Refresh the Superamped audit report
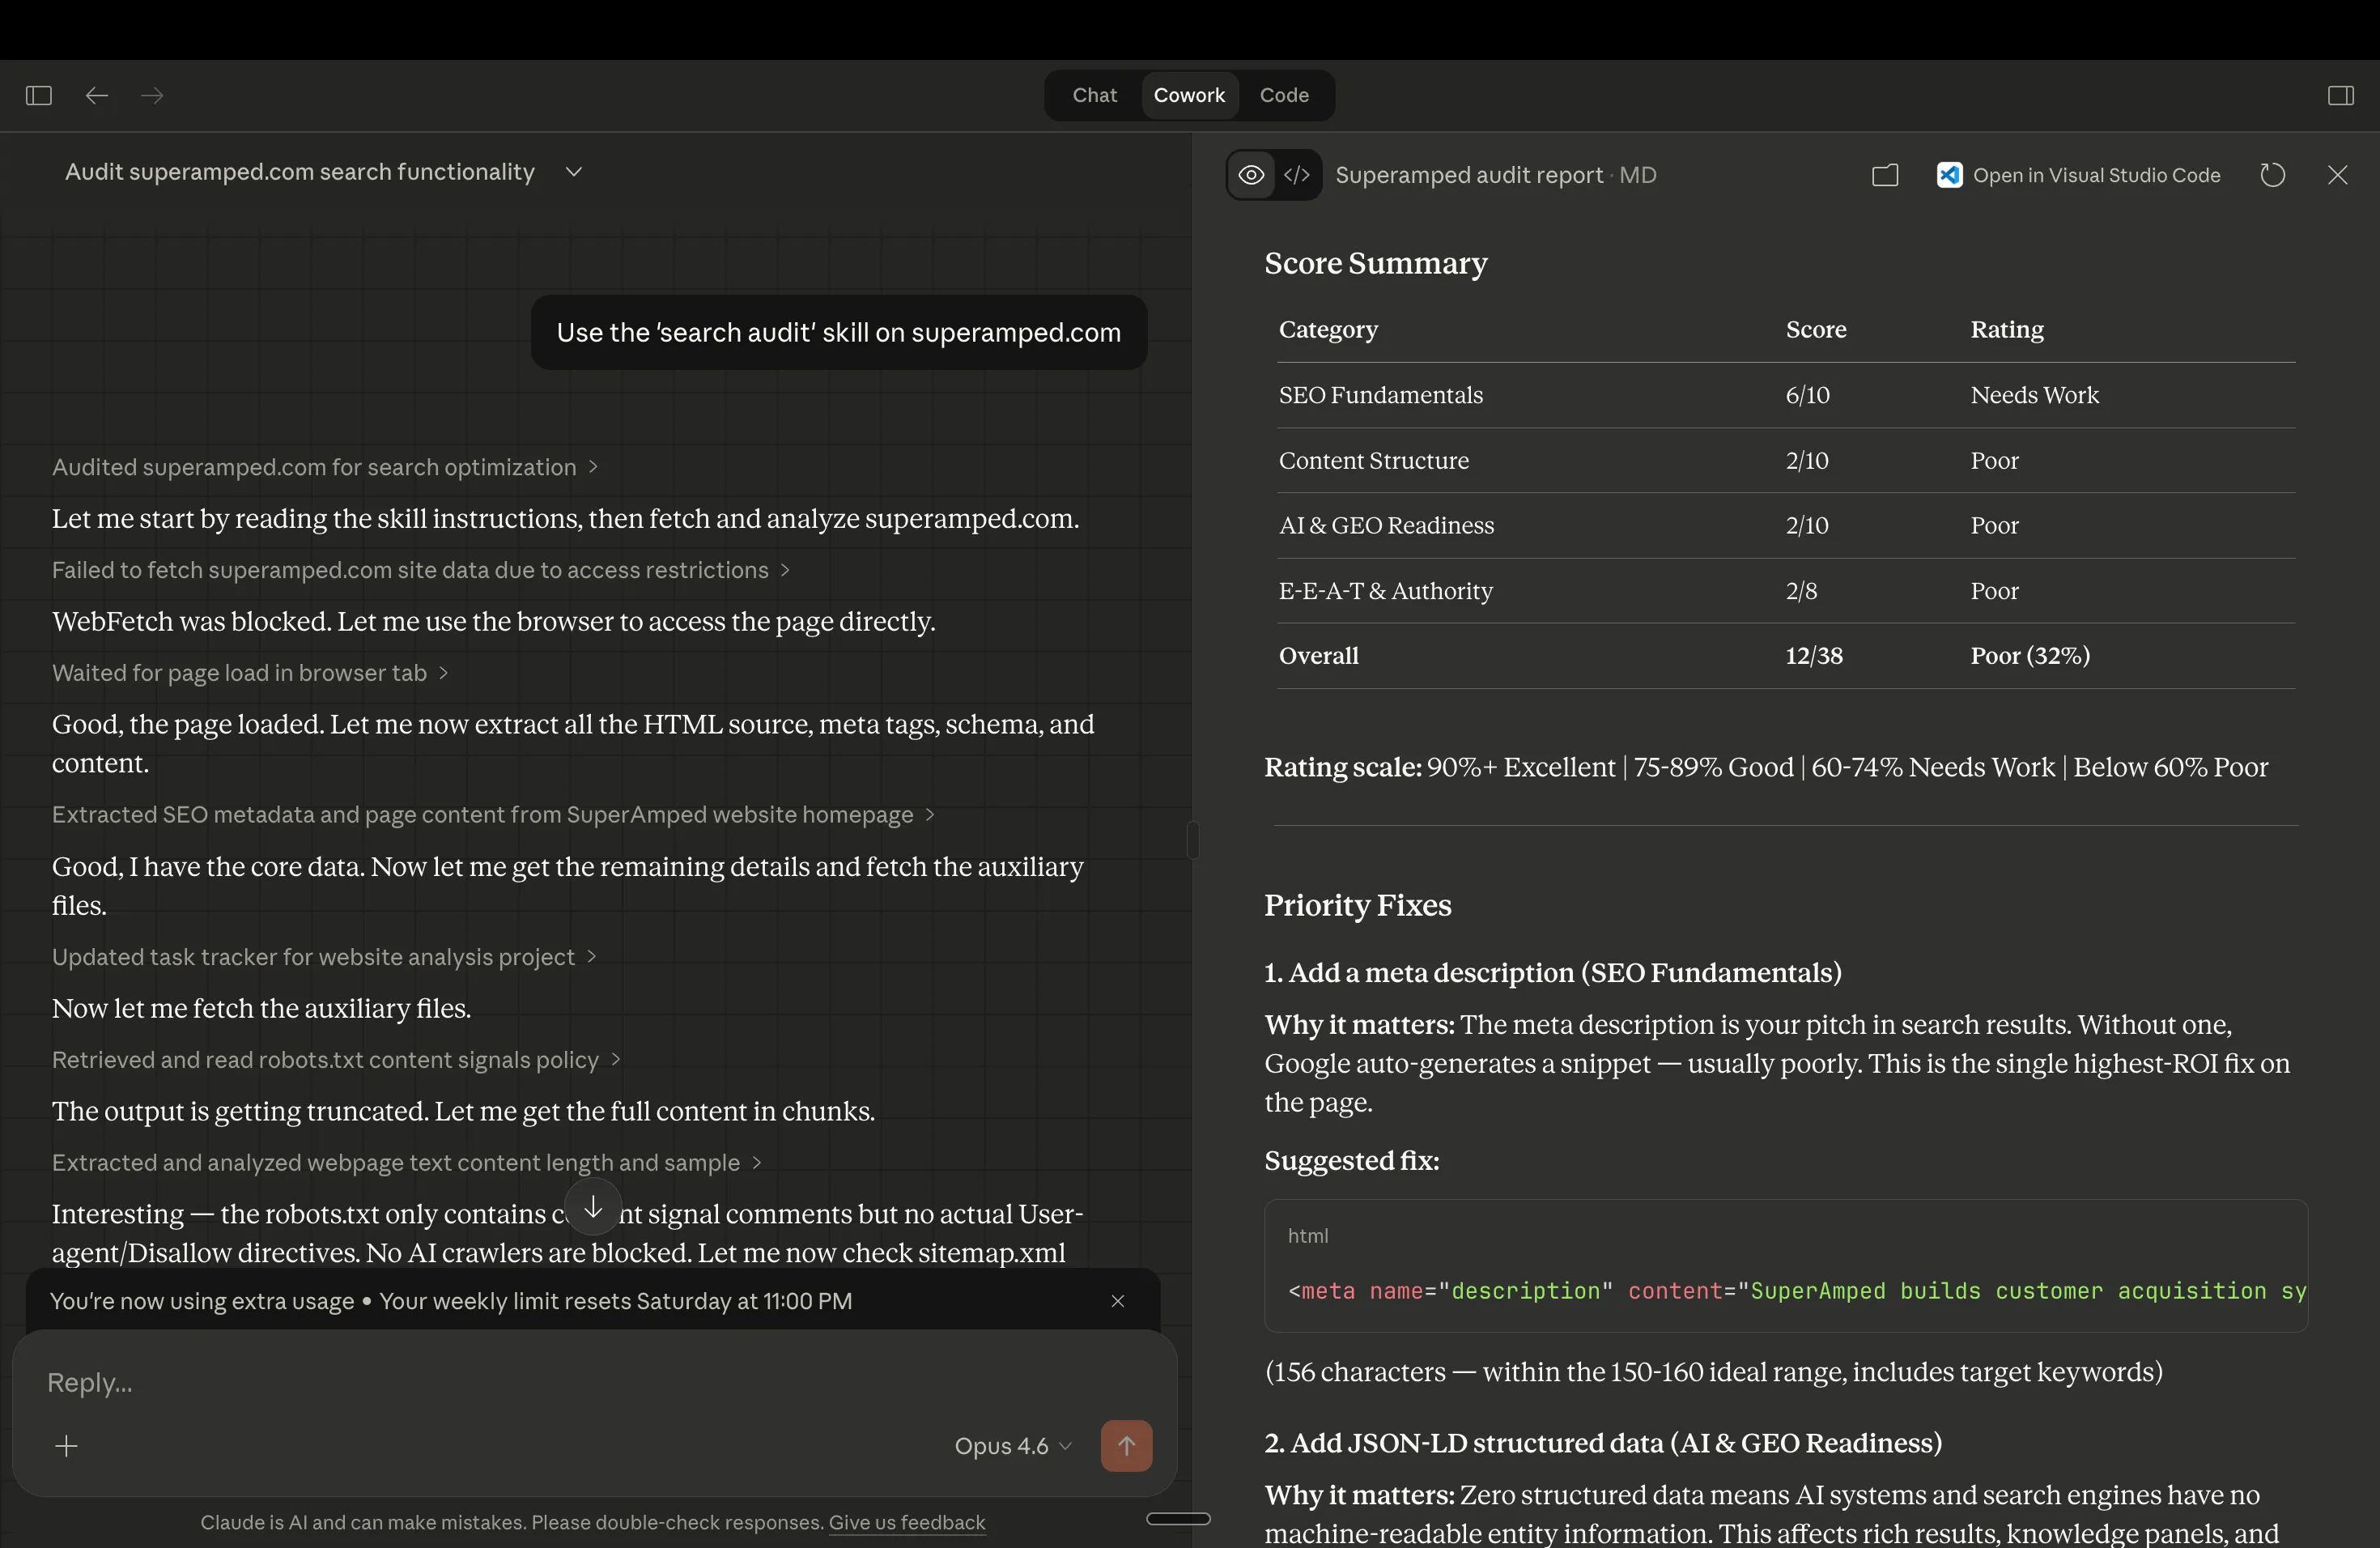Image resolution: width=2380 pixels, height=1548 pixels. 2272,174
